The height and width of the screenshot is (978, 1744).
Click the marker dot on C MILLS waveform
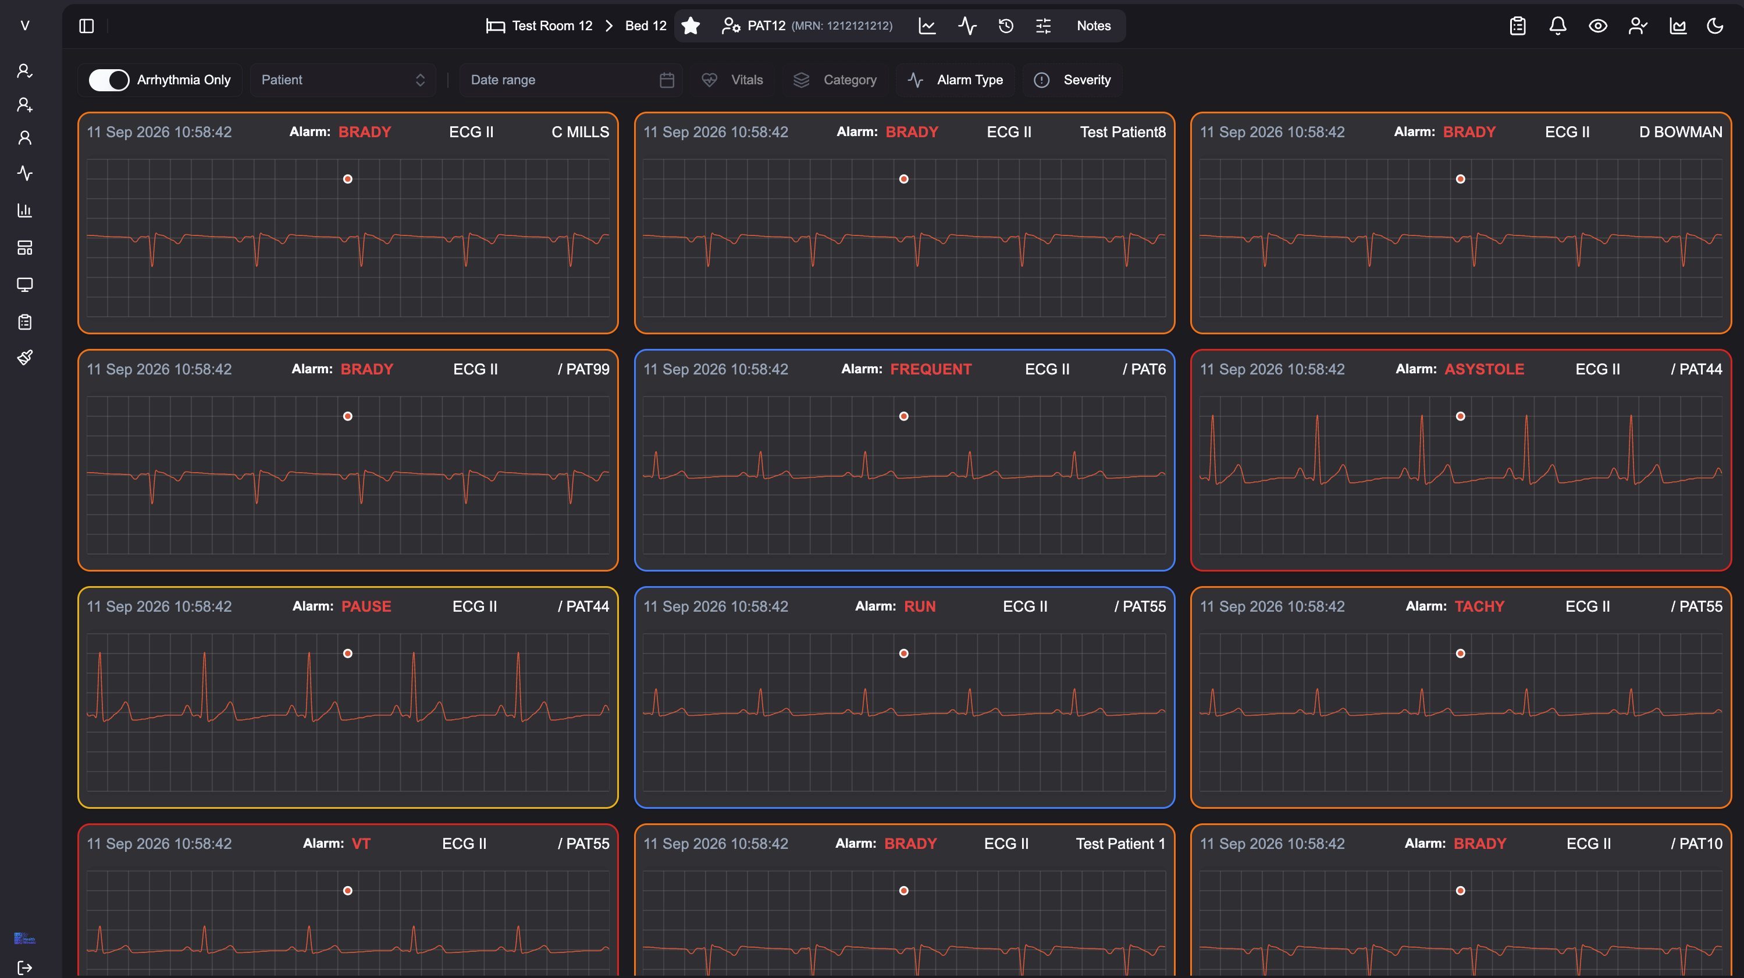pyautogui.click(x=347, y=179)
